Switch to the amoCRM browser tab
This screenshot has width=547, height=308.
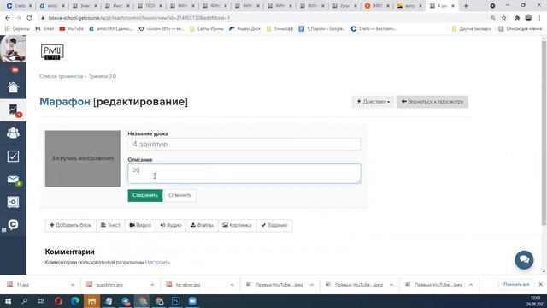pyautogui.click(x=52, y=6)
